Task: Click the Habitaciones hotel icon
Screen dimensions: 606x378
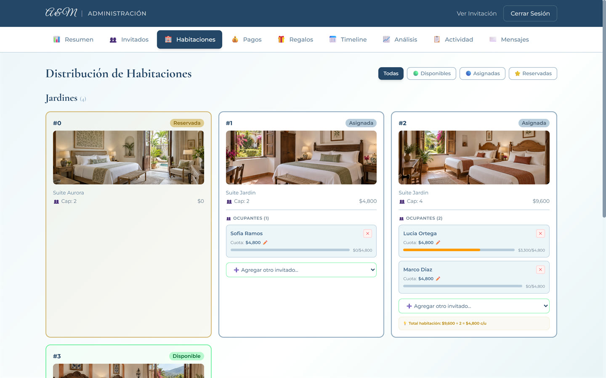Action: click(168, 39)
